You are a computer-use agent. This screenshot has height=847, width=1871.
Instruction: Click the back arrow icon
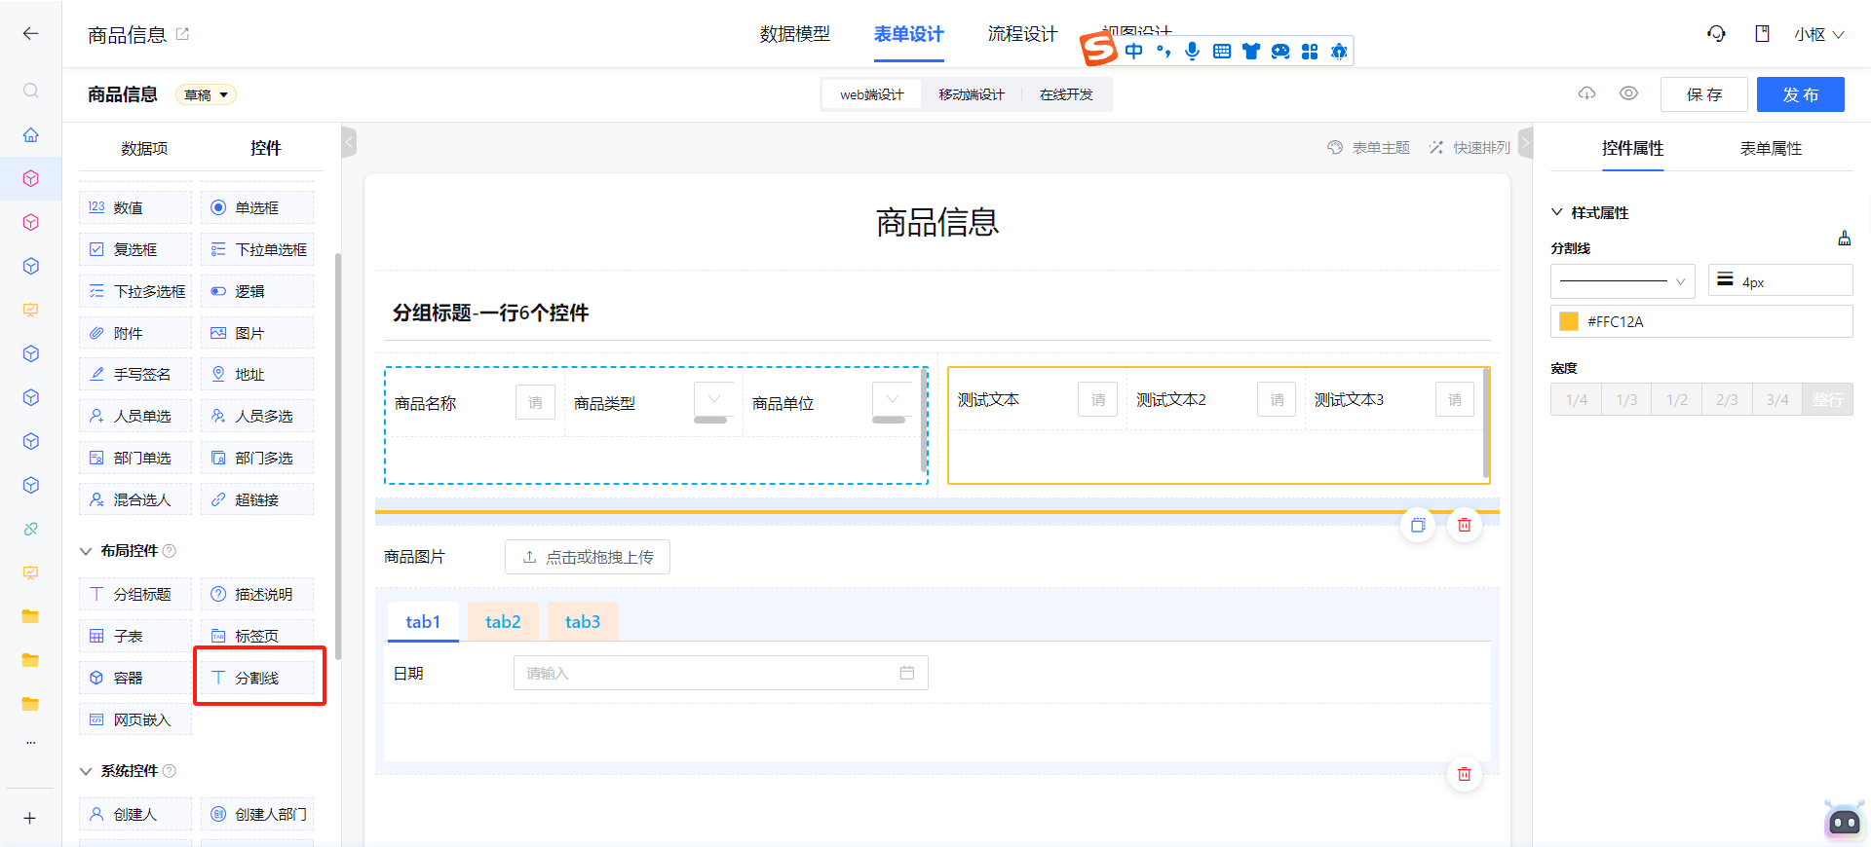pos(30,33)
